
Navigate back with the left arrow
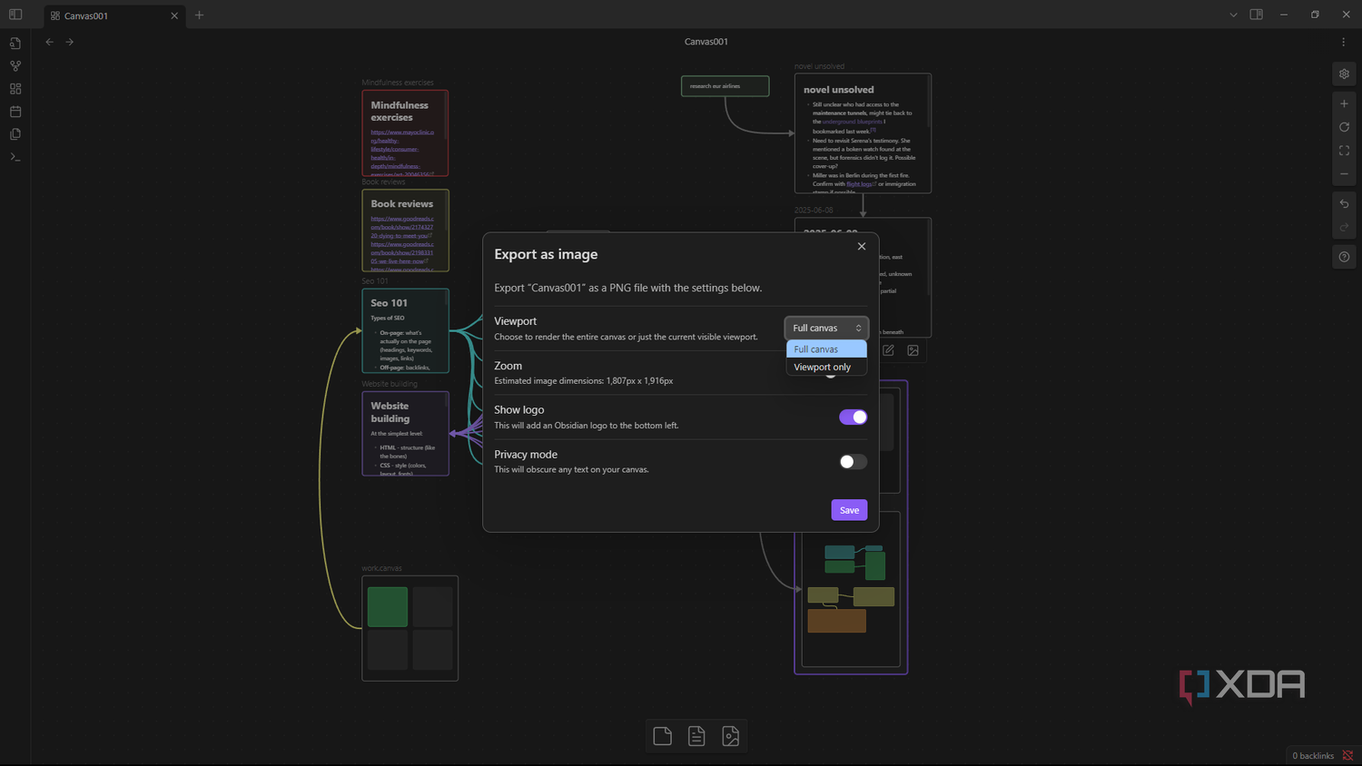pyautogui.click(x=50, y=42)
